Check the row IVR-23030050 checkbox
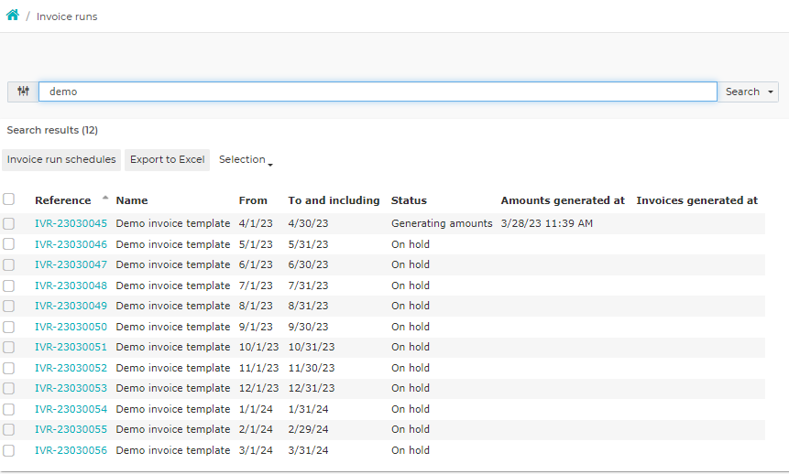The image size is (789, 474). [x=8, y=327]
